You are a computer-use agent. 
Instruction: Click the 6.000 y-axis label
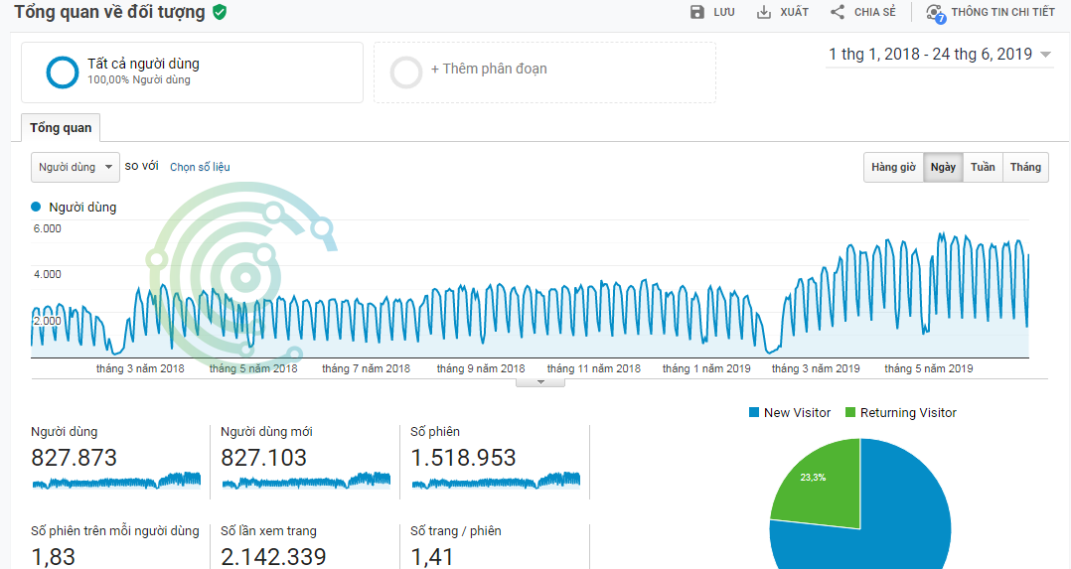click(47, 228)
